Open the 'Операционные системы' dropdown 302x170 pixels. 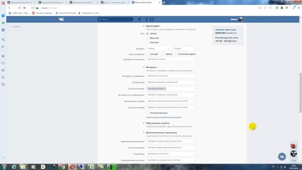pyautogui.click(x=172, y=160)
